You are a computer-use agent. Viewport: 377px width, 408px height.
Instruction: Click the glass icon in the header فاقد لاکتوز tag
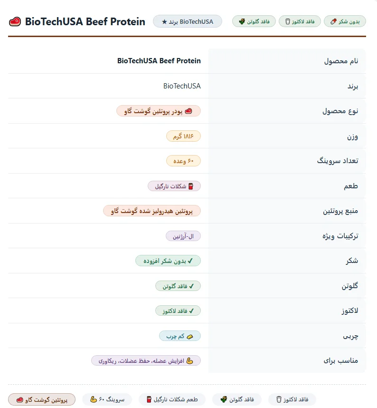click(x=288, y=21)
